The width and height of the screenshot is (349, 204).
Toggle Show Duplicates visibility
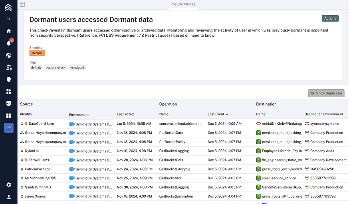pyautogui.click(x=326, y=93)
